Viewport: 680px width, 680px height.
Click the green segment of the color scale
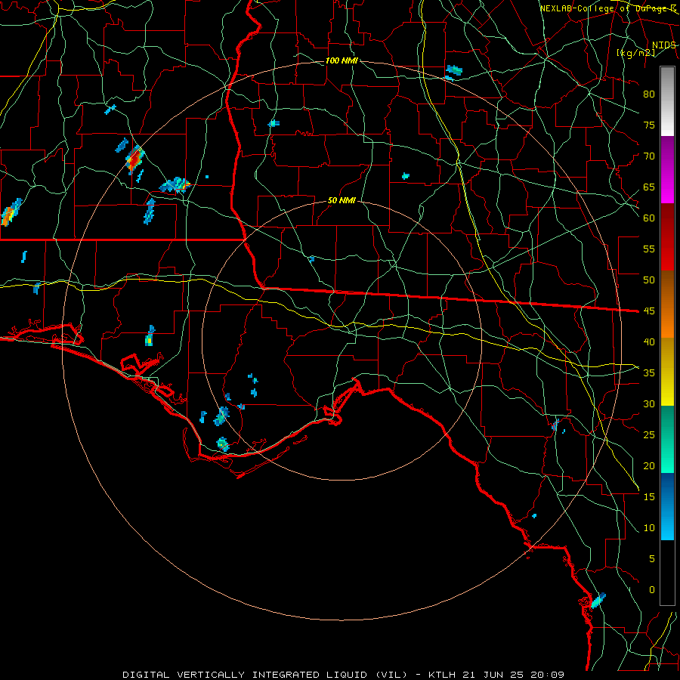(667, 439)
